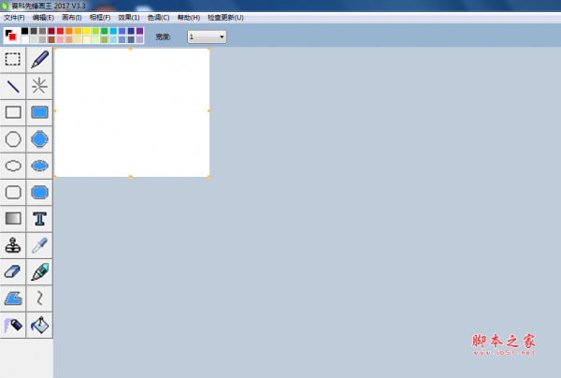Open the 编辑(E) menu
Image resolution: width=561 pixels, height=378 pixels.
pos(43,18)
